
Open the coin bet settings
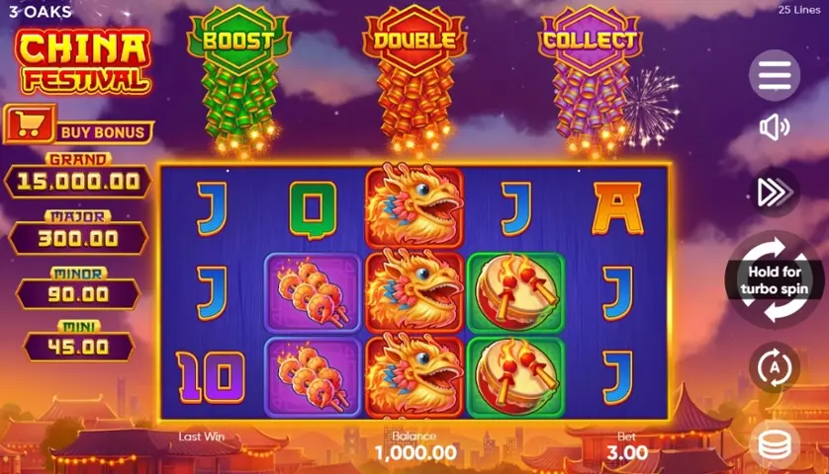coord(775,444)
